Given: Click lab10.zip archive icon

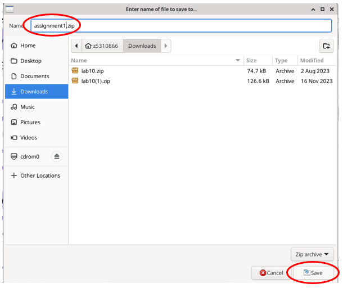Looking at the screenshot, I should 75,70.
